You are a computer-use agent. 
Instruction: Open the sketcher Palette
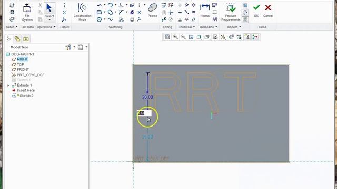click(152, 10)
